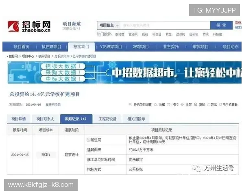Open the VIP独家项目 nav item
This screenshot has width=244, height=195.
[x=111, y=47]
